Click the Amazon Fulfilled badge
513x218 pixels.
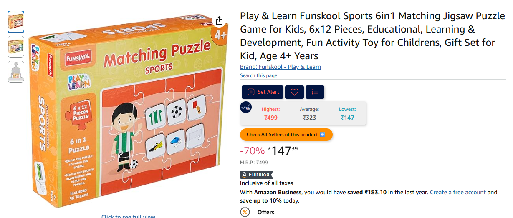click(255, 175)
